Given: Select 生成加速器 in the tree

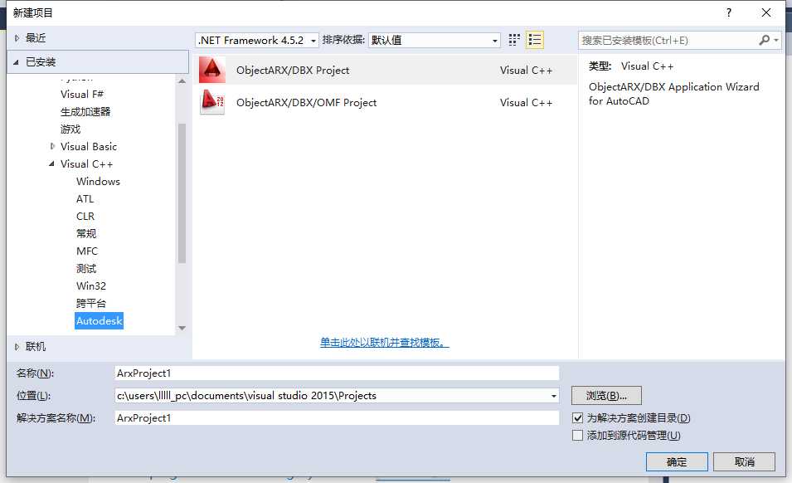Looking at the screenshot, I should (x=85, y=112).
